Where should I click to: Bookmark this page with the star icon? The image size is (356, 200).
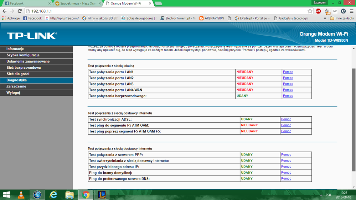310,11
